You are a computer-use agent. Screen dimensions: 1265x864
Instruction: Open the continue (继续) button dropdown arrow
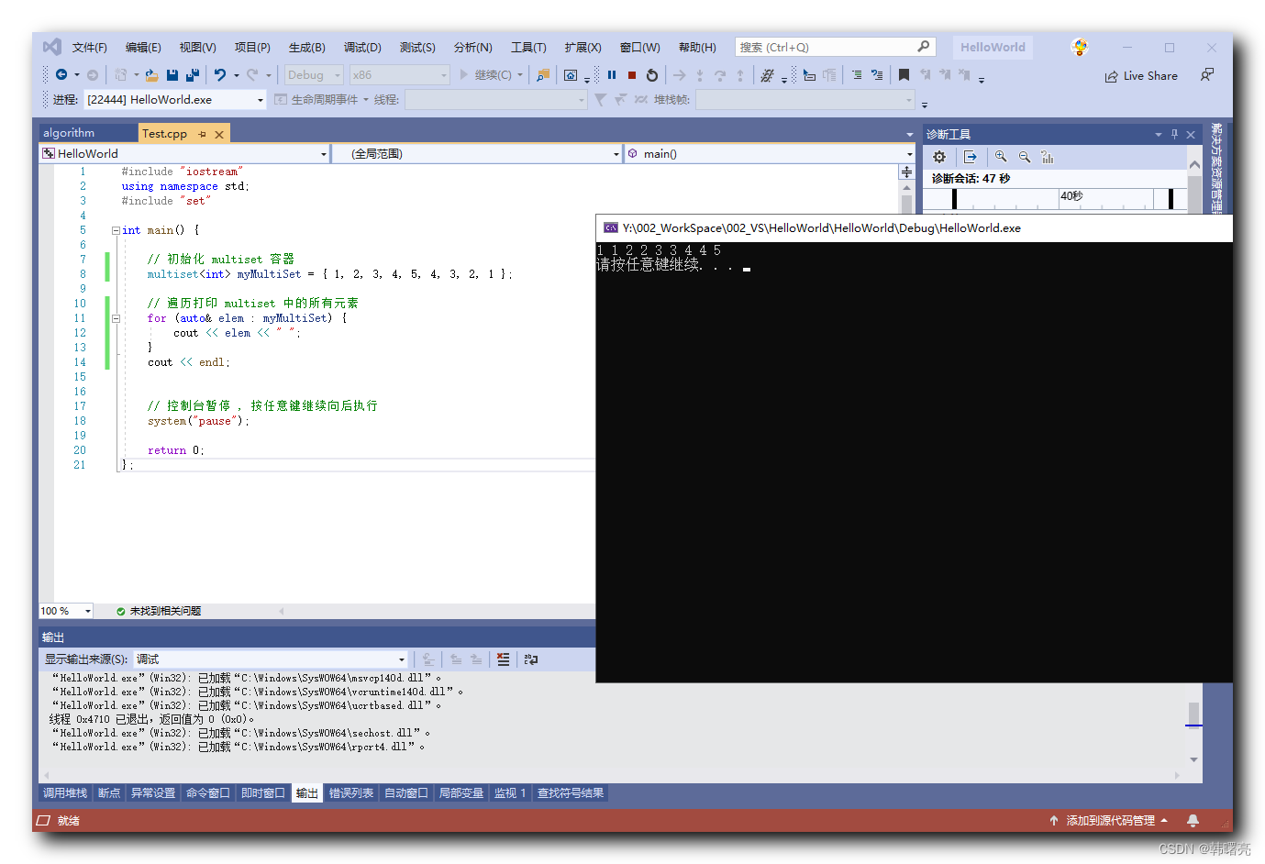[x=520, y=75]
